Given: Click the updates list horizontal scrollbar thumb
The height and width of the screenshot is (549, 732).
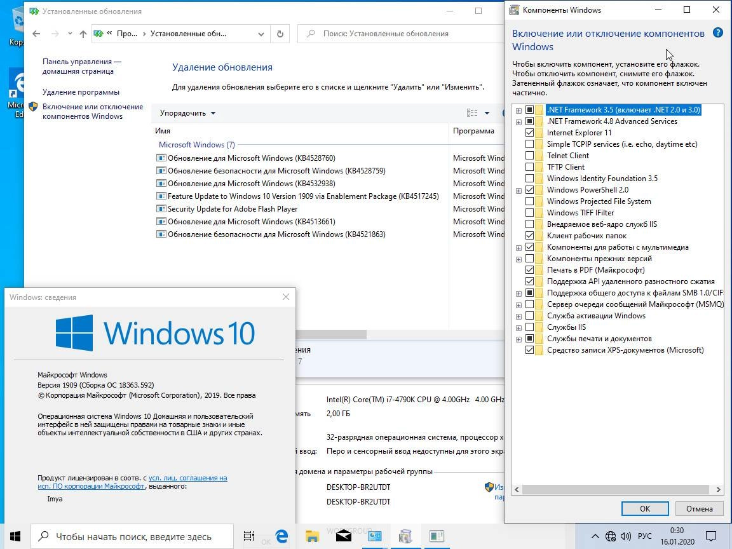Looking at the screenshot, I should tap(331, 335).
